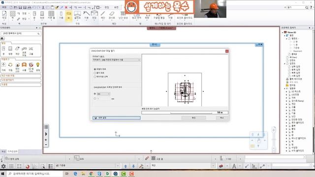This screenshot has height=177, width=315.
Task: Select the Stairs (계단) tool in the ribbon
Action: (x=103, y=15)
